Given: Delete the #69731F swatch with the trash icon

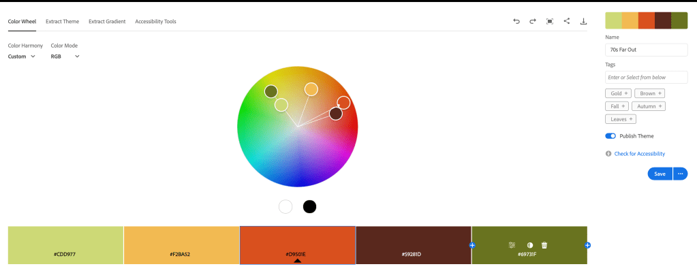Looking at the screenshot, I should (544, 245).
